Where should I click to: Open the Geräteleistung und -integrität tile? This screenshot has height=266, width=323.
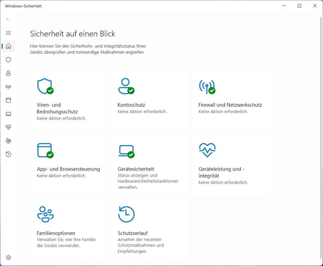(x=231, y=164)
